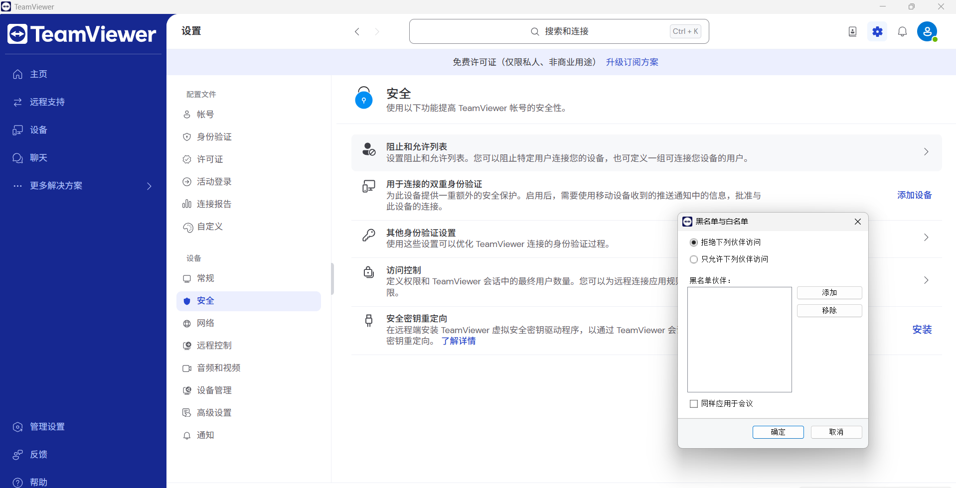Image resolution: width=956 pixels, height=488 pixels.
Task: Open 设备 in the blue sidebar
Action: 83,130
